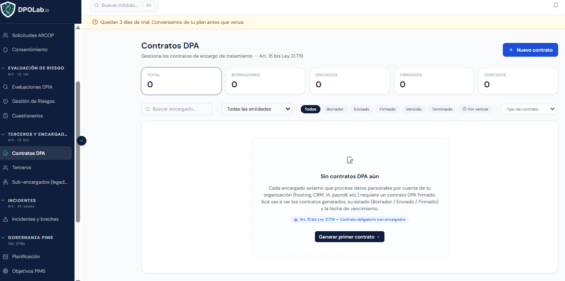The width and height of the screenshot is (565, 281).
Task: Filter contracts by Terminado
Action: tap(442, 109)
